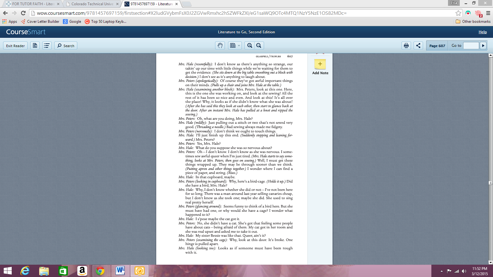Viewport: 493px width, 277px height.
Task: Click the vertical scrollbar thumb
Action: pos(491,183)
